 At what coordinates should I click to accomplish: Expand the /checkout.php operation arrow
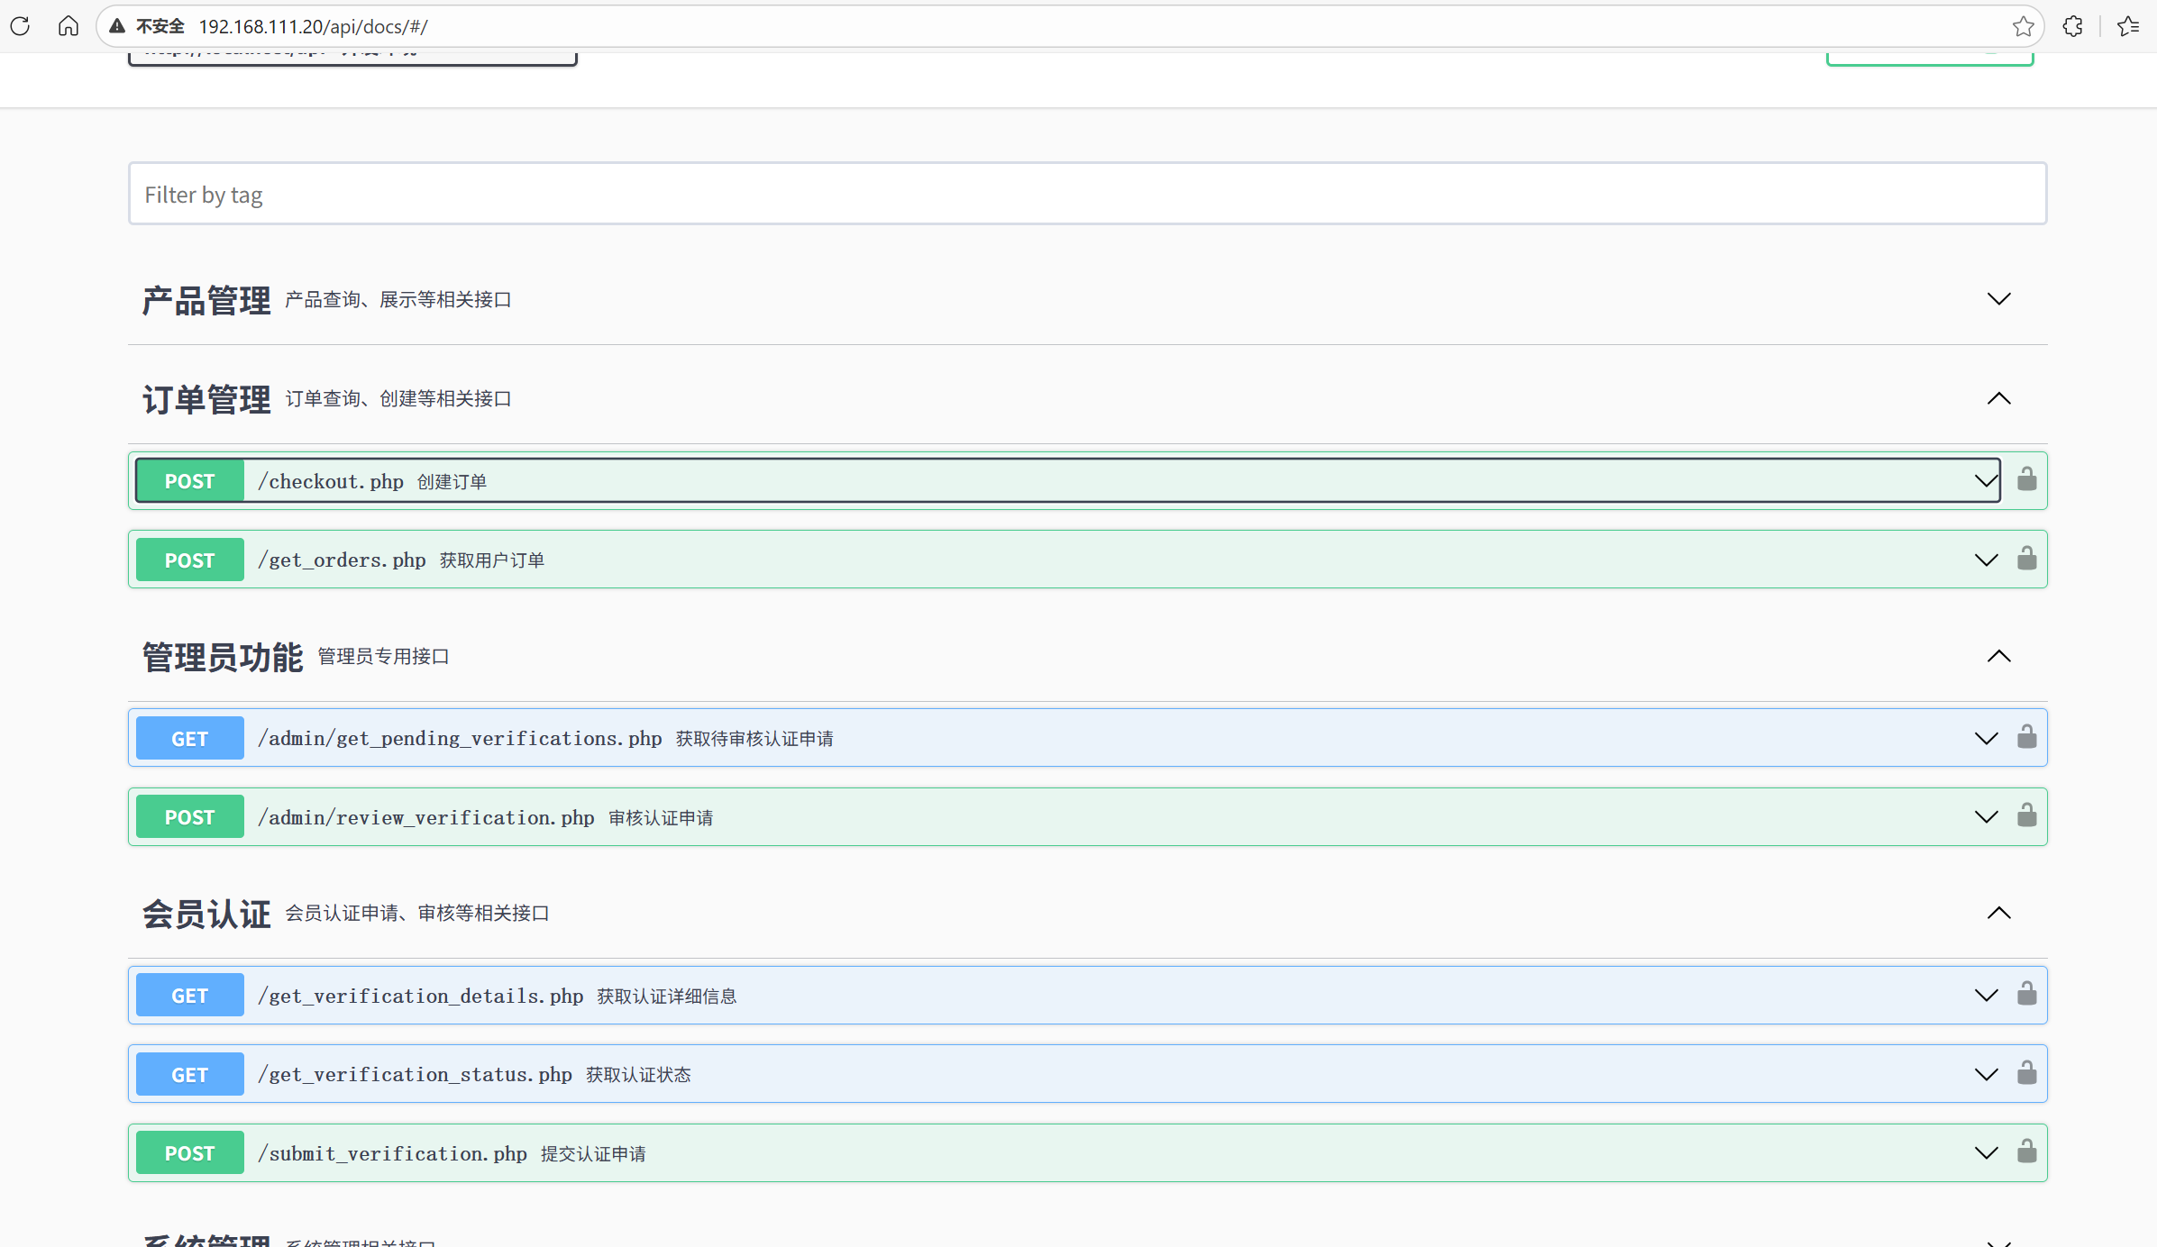click(1986, 480)
